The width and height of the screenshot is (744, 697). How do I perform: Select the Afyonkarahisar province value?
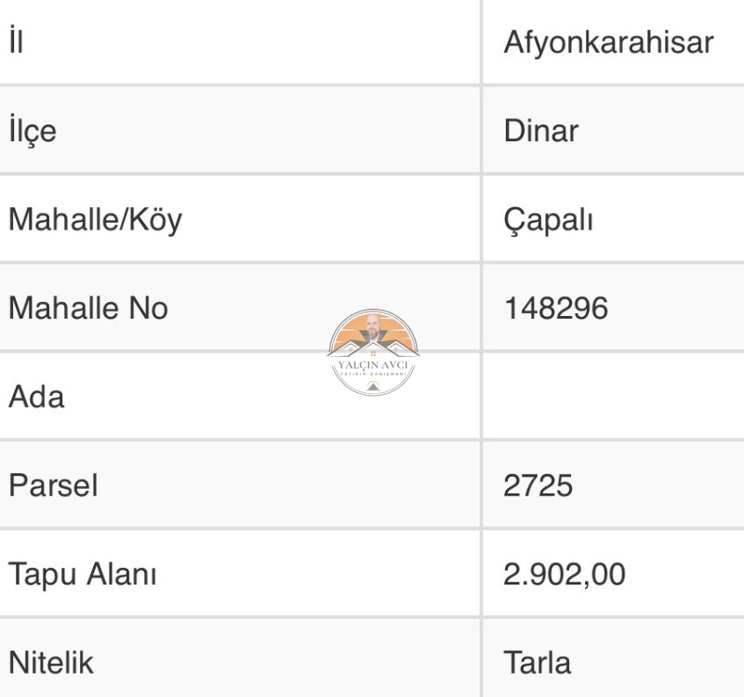[x=608, y=42]
